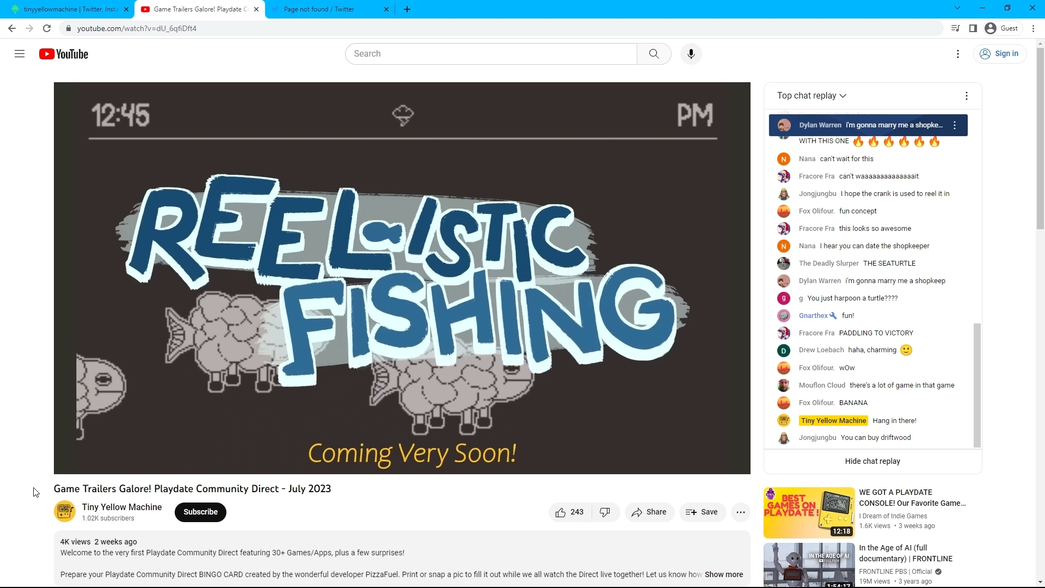Open In the Age of AI thumbnail

pos(809,565)
